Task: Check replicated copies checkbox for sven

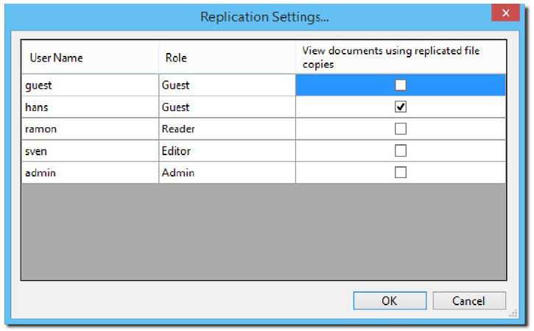Action: [401, 151]
